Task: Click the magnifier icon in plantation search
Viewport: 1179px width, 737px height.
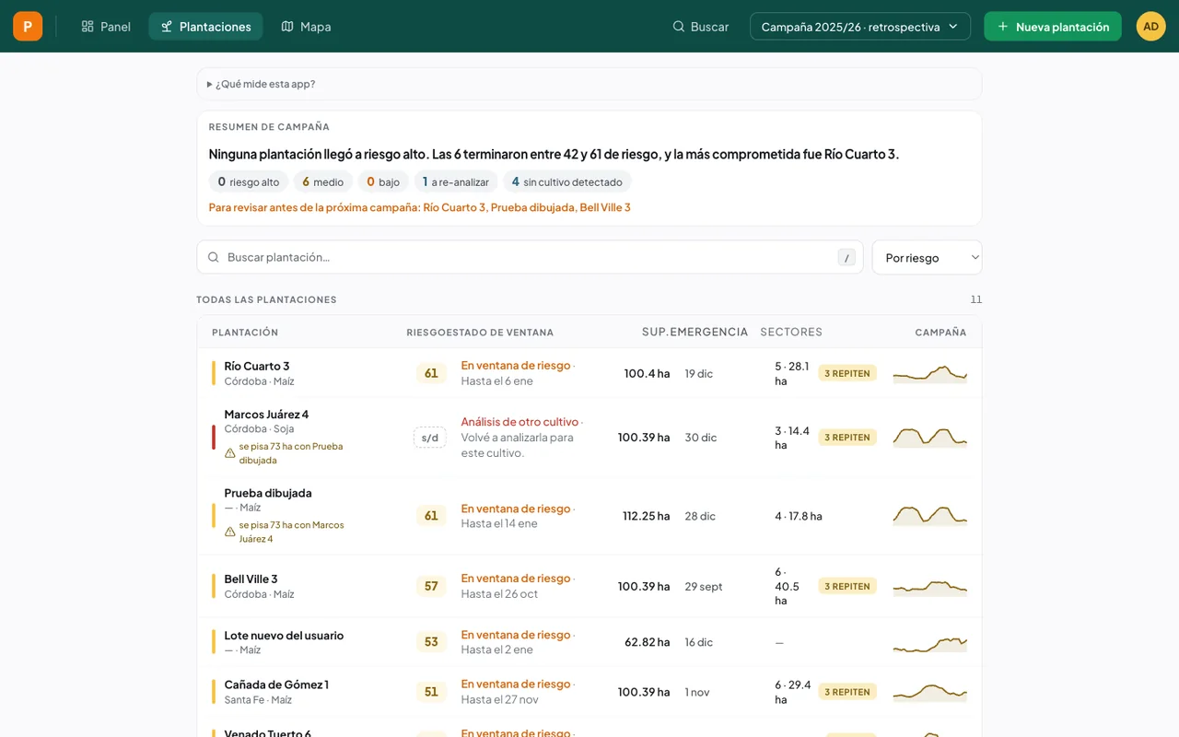Action: coord(214,257)
